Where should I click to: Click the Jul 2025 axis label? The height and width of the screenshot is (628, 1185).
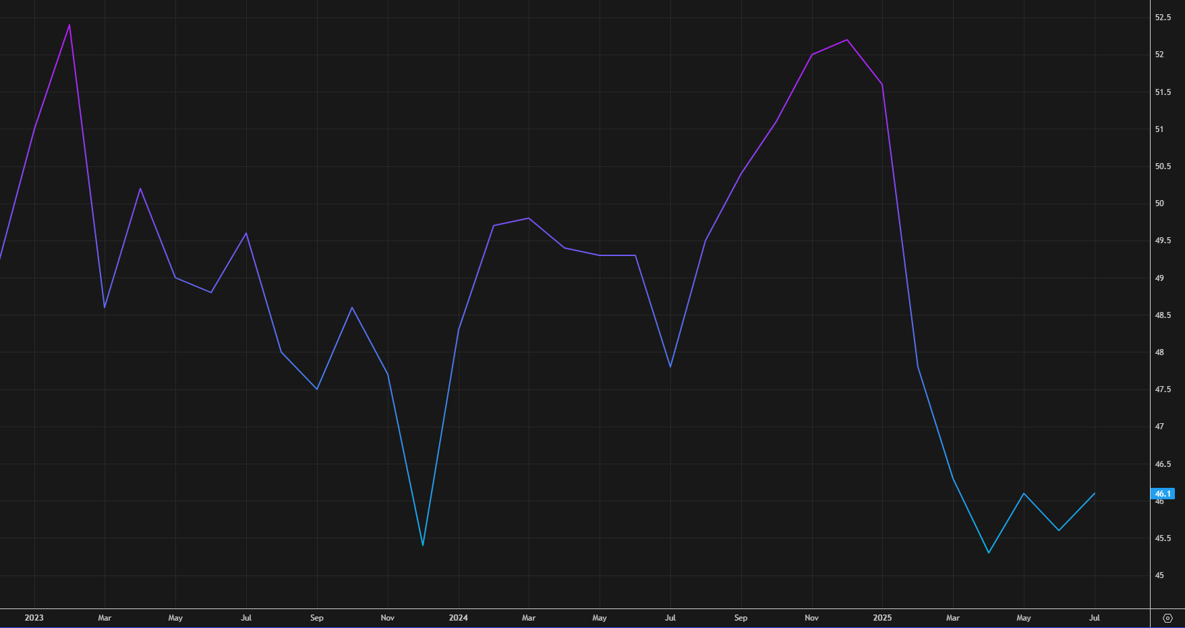tap(1094, 617)
